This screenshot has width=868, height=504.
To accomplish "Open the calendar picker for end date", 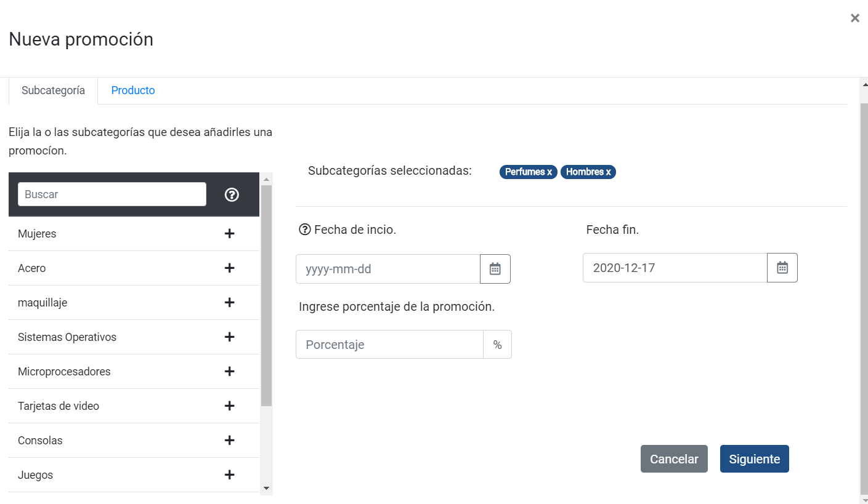I will 782,268.
